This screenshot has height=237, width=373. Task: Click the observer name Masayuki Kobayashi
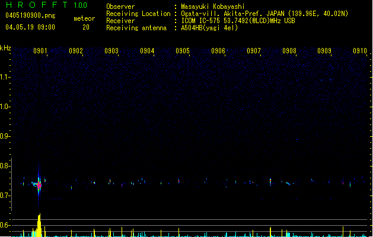[x=213, y=7]
